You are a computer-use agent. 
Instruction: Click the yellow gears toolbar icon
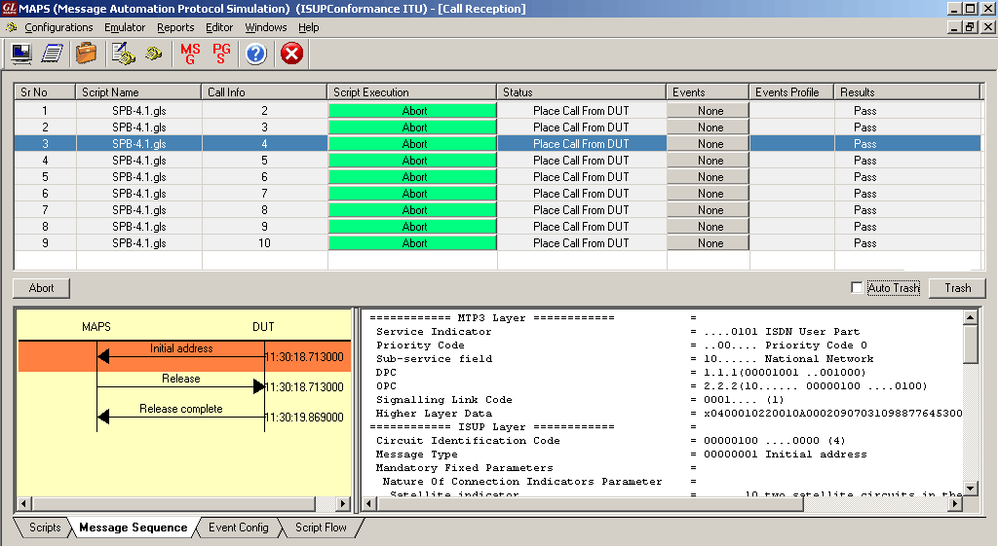(153, 54)
